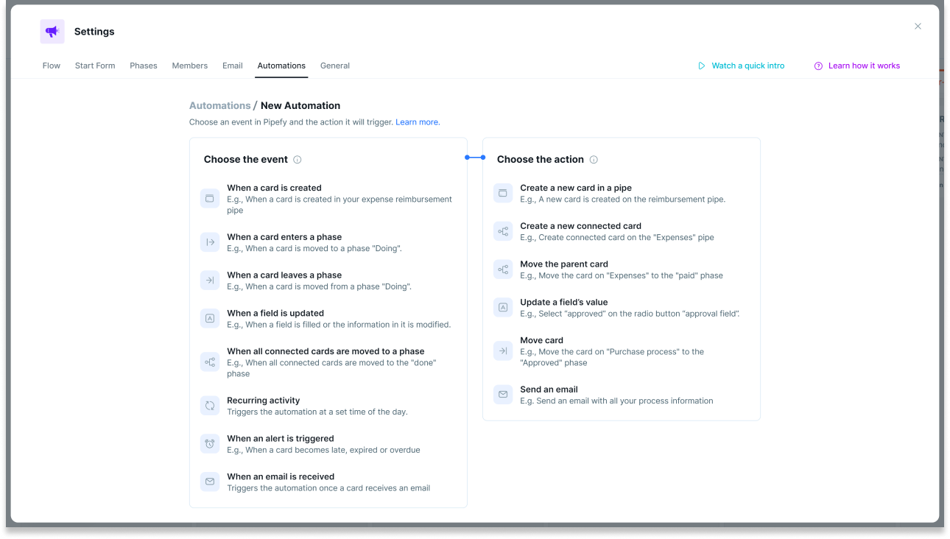Go back via the 'Automations' breadcrumb
Screen dimensions: 950x539
coord(219,106)
